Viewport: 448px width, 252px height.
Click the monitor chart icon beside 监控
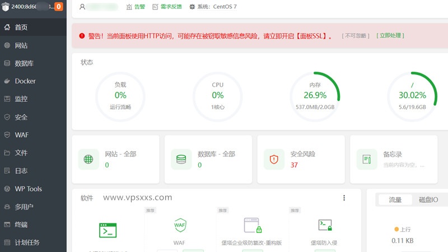coord(7,99)
